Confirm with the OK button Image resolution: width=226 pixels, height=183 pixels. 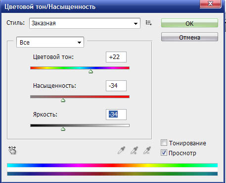coord(189,23)
